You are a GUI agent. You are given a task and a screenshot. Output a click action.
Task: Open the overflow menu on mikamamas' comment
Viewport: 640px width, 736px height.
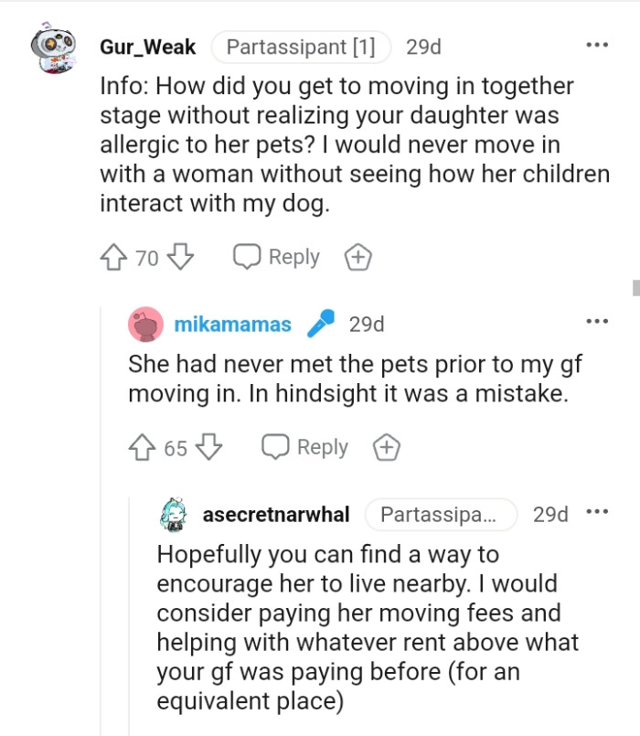tap(597, 320)
